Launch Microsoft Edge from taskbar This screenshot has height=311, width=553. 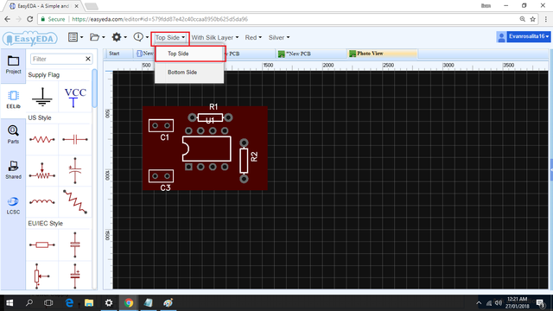tap(69, 303)
